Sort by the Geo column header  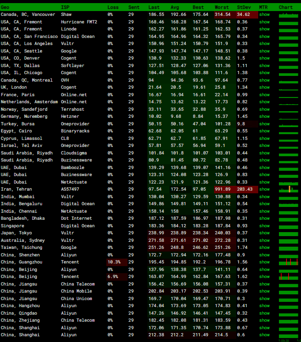pos(5,8)
